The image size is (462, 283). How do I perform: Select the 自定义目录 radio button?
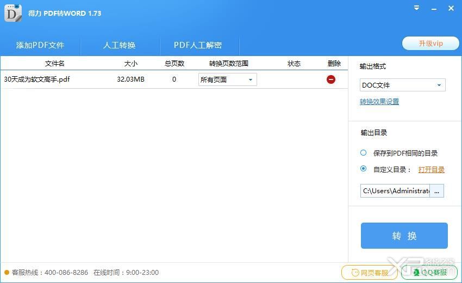tap(363, 169)
